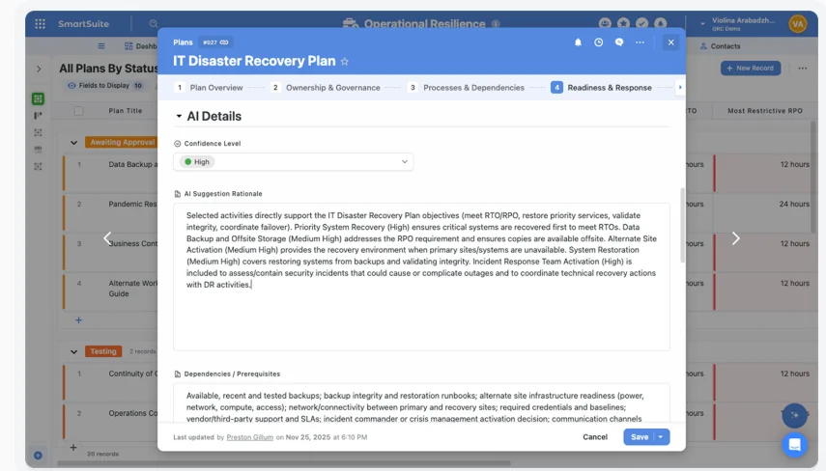Screen dimensions: 826x471
Task: Star the IT Disaster Recovery Plan as favorite
Action: 345,62
